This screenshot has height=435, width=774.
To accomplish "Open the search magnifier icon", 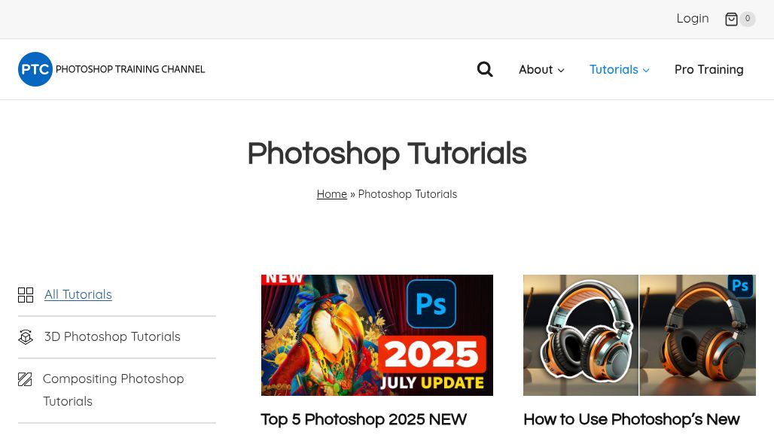I will 485,69.
